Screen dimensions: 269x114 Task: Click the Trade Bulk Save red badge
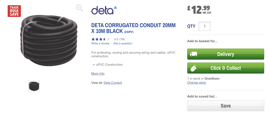click(x=14, y=11)
